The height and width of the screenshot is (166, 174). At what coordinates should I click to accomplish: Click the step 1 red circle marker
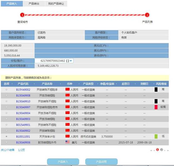pyautogui.click(x=22, y=15)
